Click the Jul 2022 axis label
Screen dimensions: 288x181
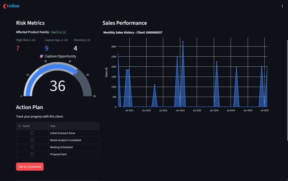(x=163, y=110)
